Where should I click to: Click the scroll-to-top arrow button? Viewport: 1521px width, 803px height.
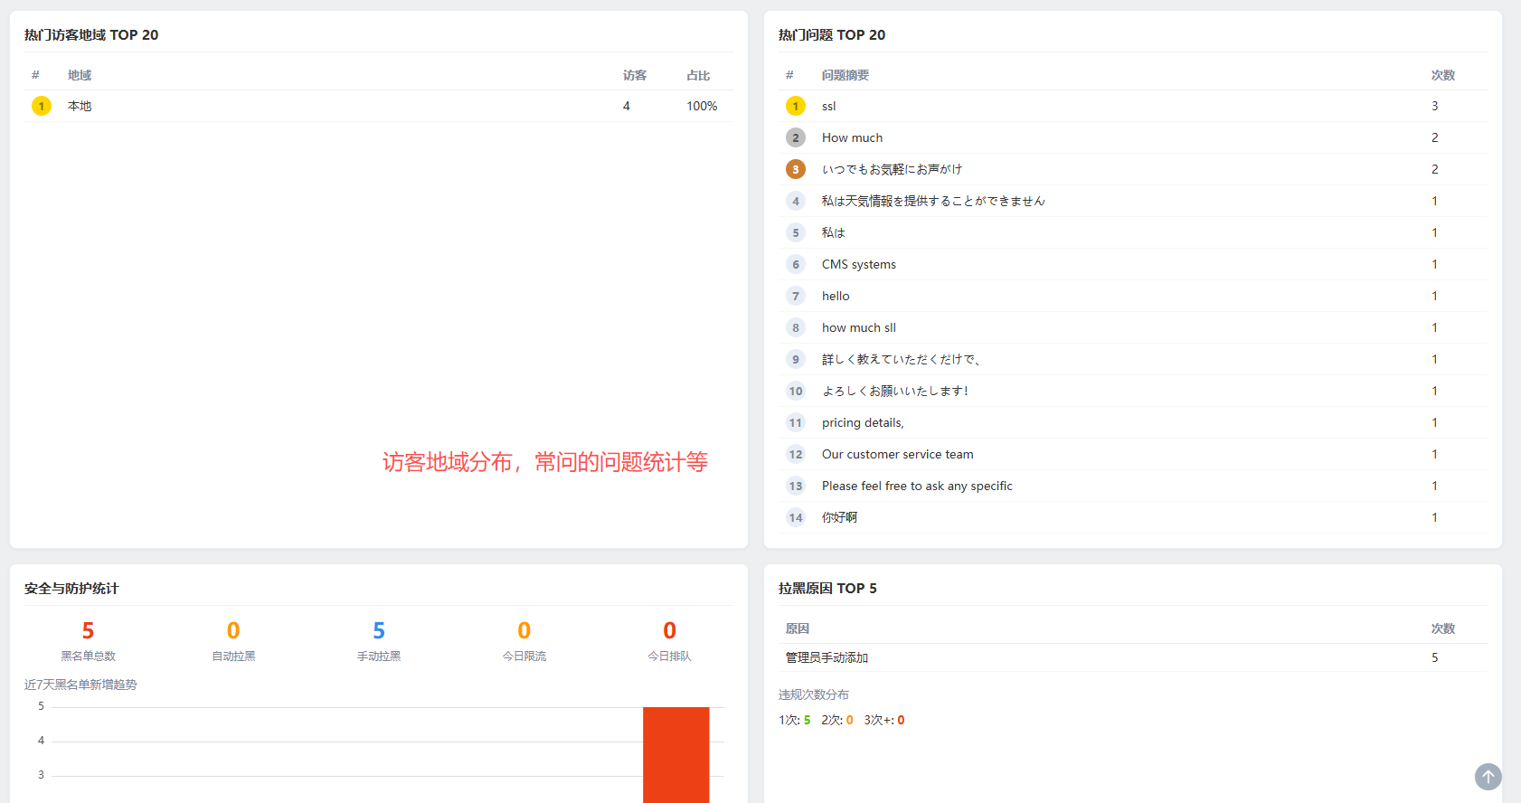(x=1488, y=777)
